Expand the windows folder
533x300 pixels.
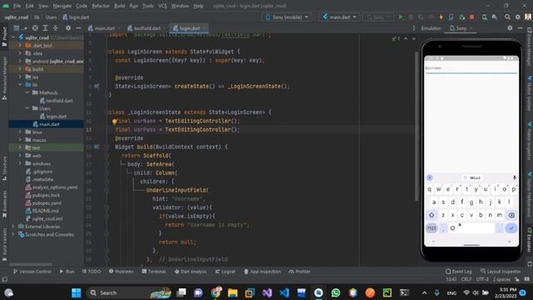(20, 163)
